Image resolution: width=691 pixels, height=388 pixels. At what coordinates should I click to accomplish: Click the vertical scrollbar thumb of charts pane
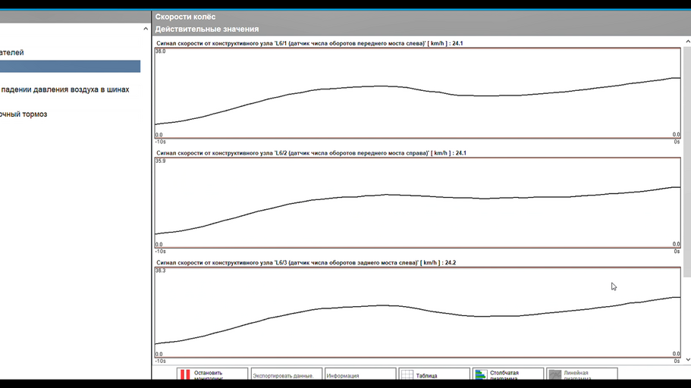(687, 161)
